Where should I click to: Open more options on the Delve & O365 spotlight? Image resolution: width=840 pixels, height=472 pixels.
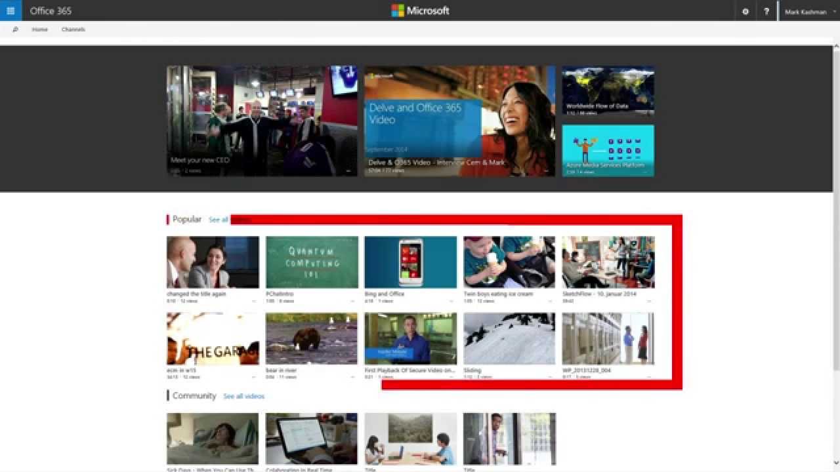[546, 171]
